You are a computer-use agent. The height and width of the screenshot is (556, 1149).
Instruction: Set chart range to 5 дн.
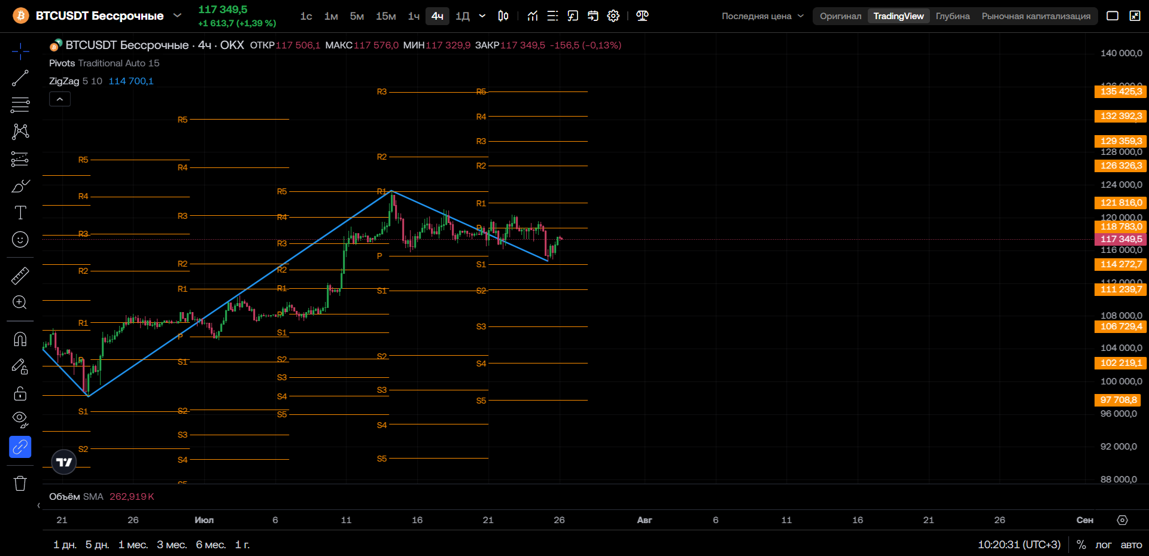click(97, 545)
